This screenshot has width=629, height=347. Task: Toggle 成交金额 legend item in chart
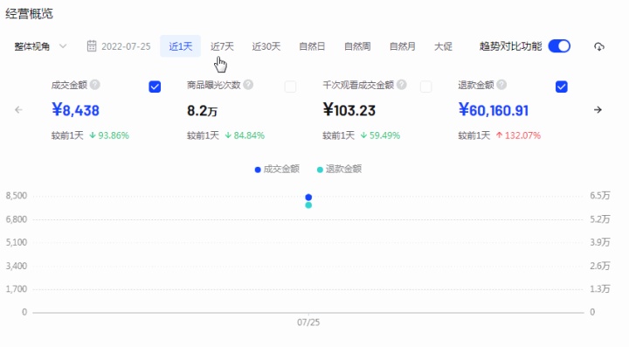(277, 170)
